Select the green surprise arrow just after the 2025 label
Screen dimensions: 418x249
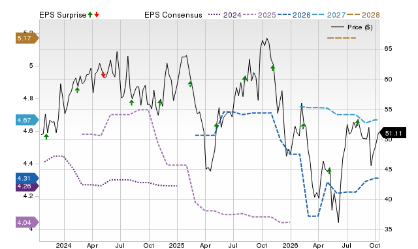[190, 84]
